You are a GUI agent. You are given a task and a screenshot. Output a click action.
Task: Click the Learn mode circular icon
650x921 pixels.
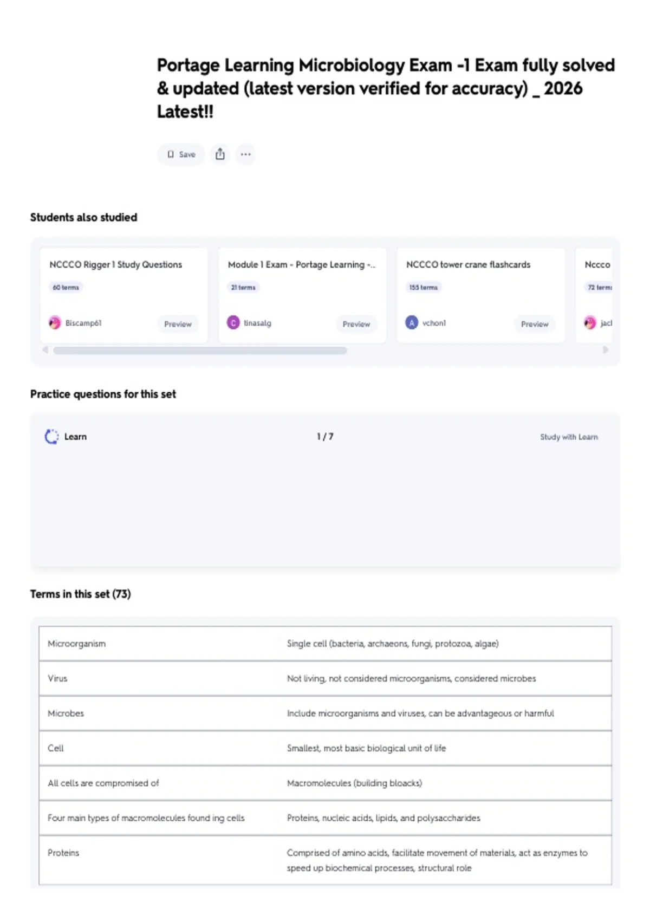click(51, 437)
